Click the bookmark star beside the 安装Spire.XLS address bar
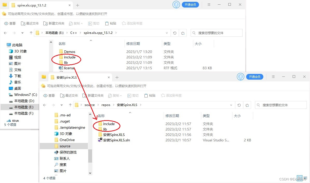The width and height of the screenshot is (310, 183). click(x=247, y=105)
